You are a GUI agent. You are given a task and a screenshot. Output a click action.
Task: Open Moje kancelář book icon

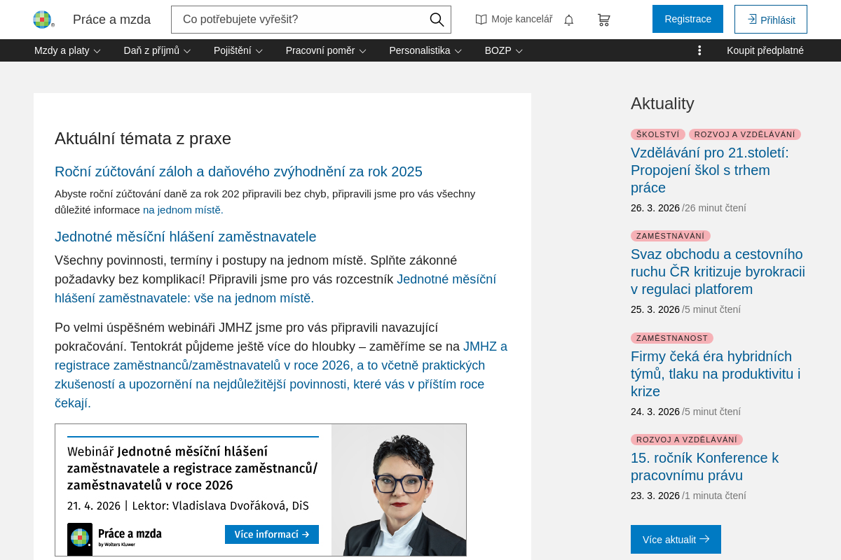[x=481, y=20]
